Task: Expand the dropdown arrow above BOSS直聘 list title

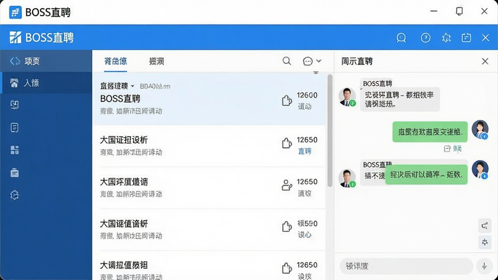Action: (x=132, y=86)
